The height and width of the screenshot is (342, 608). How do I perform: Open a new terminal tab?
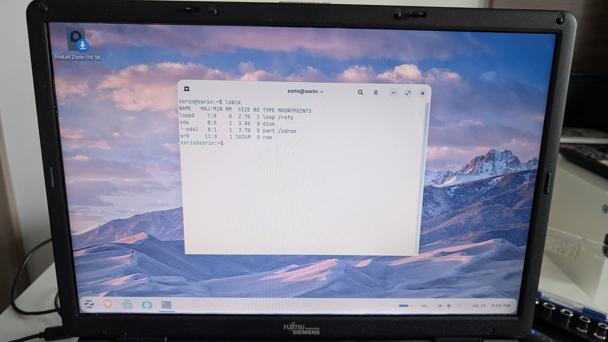(x=187, y=89)
